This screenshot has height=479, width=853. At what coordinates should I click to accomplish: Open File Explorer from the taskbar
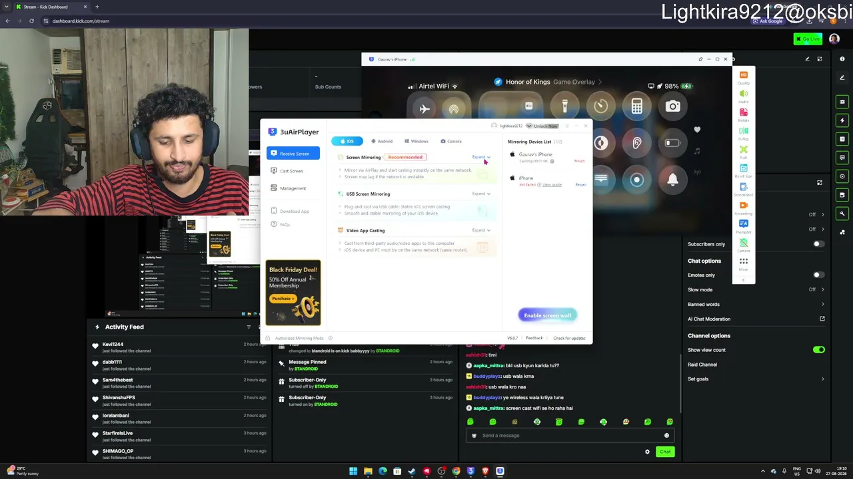(368, 472)
